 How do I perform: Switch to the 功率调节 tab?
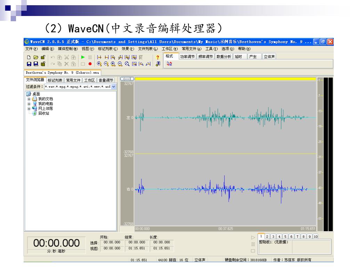[187, 57]
